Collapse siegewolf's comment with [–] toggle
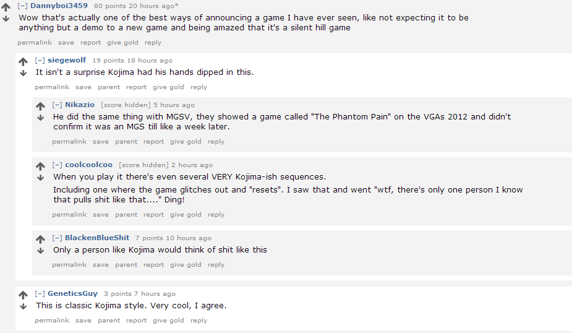Viewport: 572px width, 333px height. (40, 60)
